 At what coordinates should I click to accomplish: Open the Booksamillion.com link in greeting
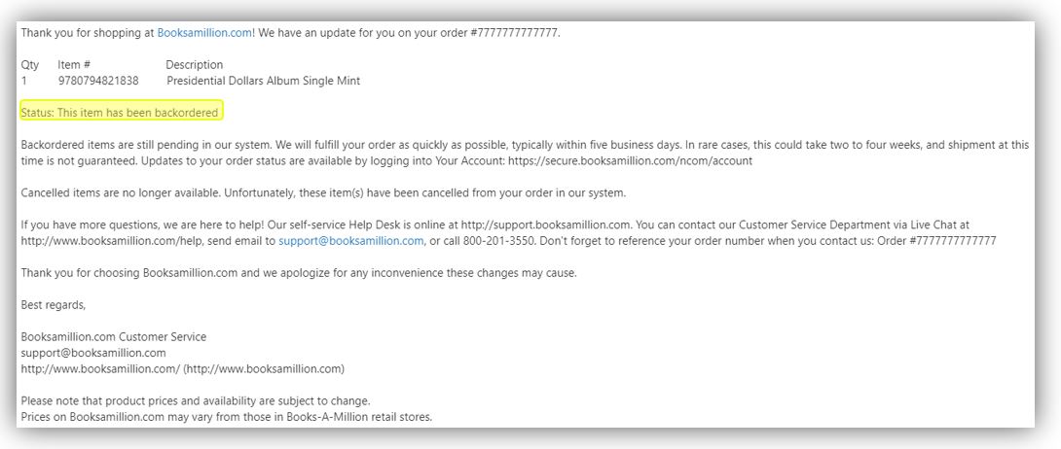[x=204, y=32]
